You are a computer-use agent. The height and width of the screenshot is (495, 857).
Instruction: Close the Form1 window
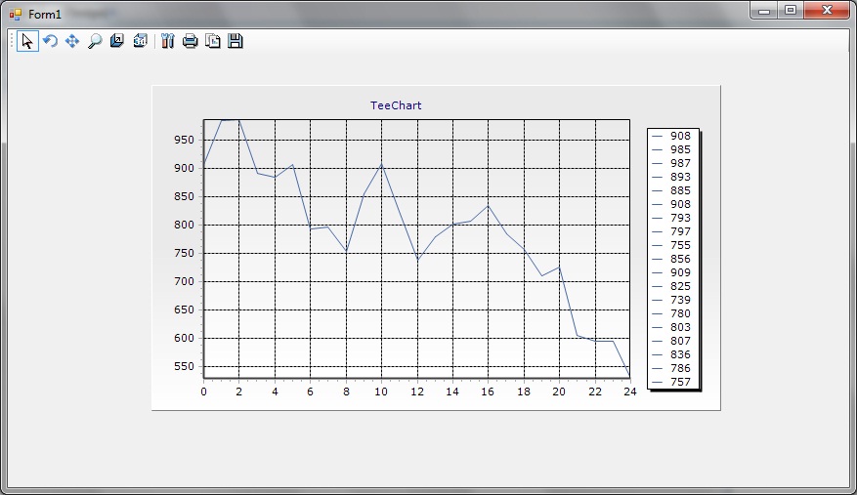[x=827, y=11]
